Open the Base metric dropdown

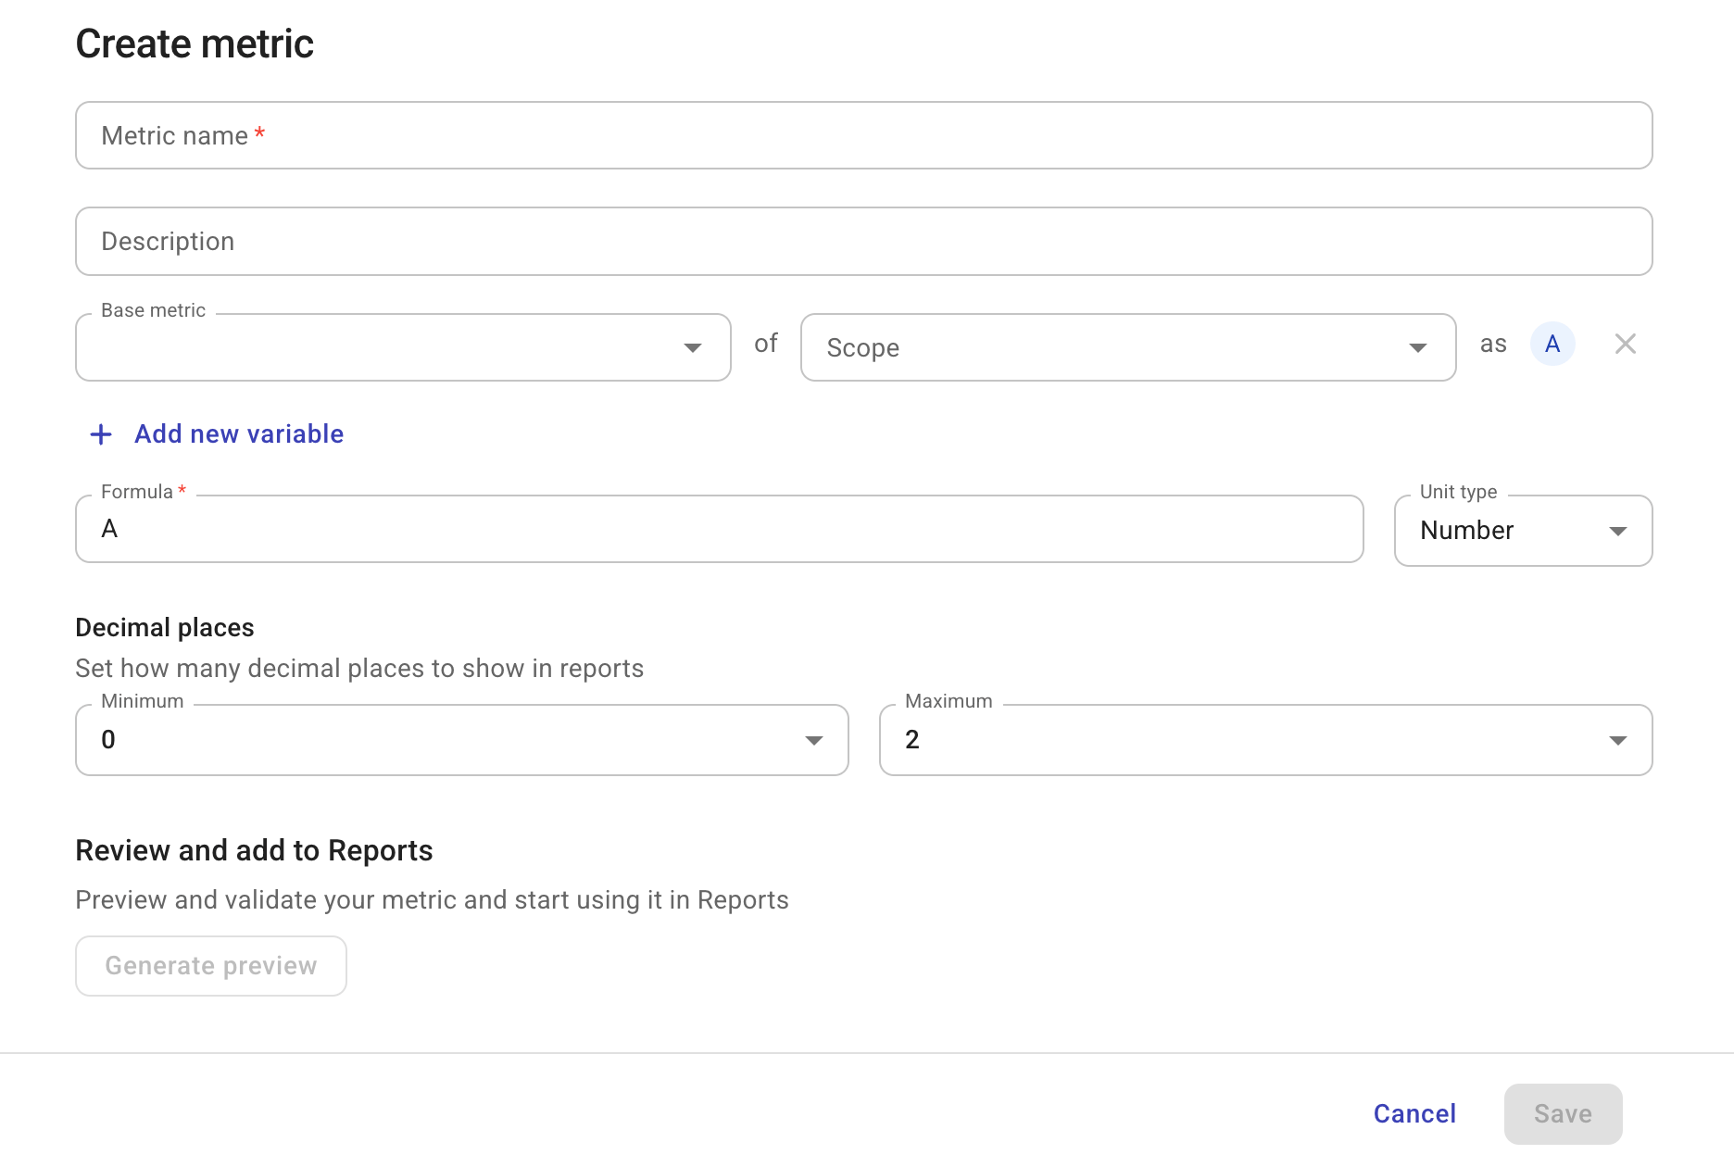point(403,346)
